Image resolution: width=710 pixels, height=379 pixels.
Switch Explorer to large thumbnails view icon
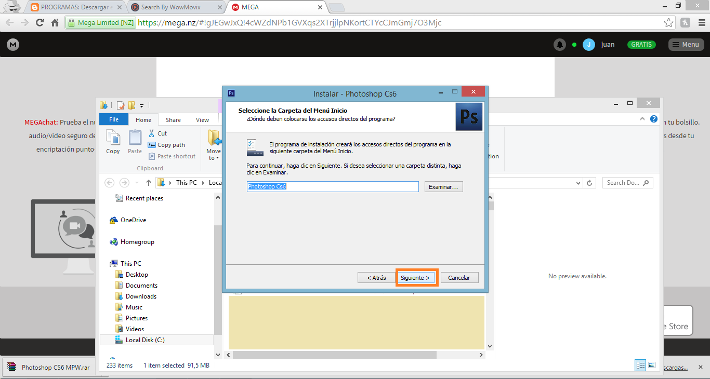coord(652,366)
